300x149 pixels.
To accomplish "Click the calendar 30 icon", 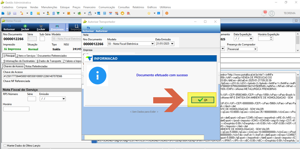I will click(111, 13).
